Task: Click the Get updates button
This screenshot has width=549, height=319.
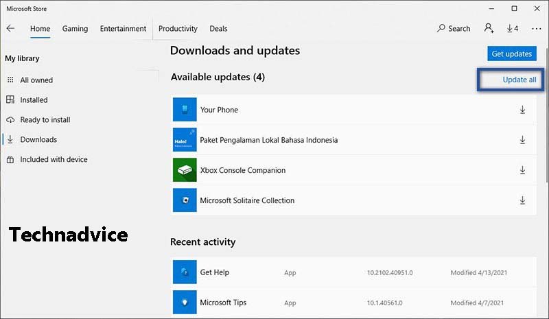Action: coord(512,54)
